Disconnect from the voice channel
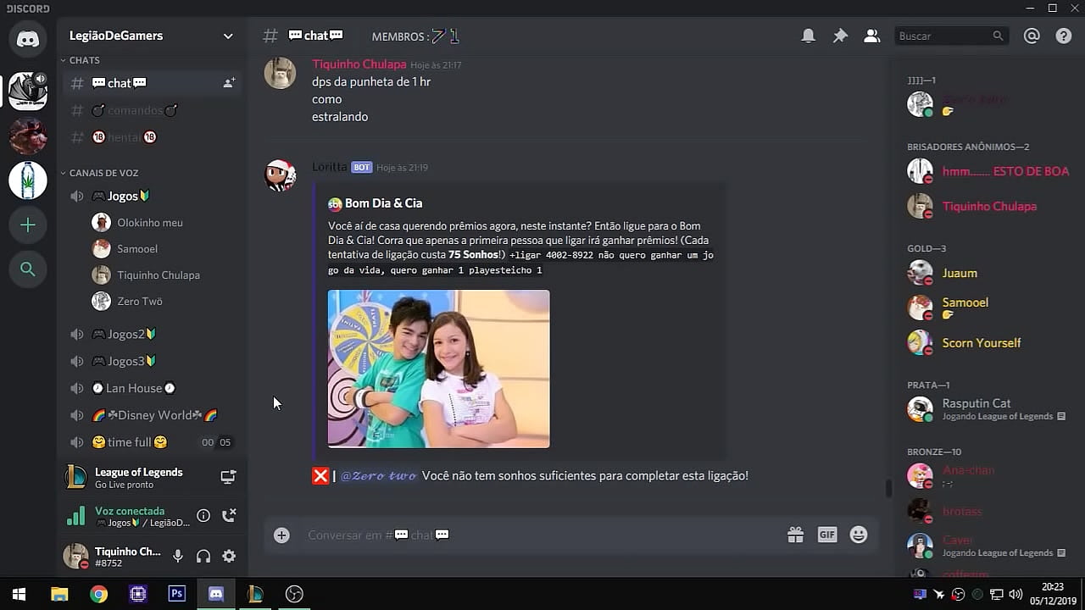Image resolution: width=1085 pixels, height=610 pixels. click(228, 515)
